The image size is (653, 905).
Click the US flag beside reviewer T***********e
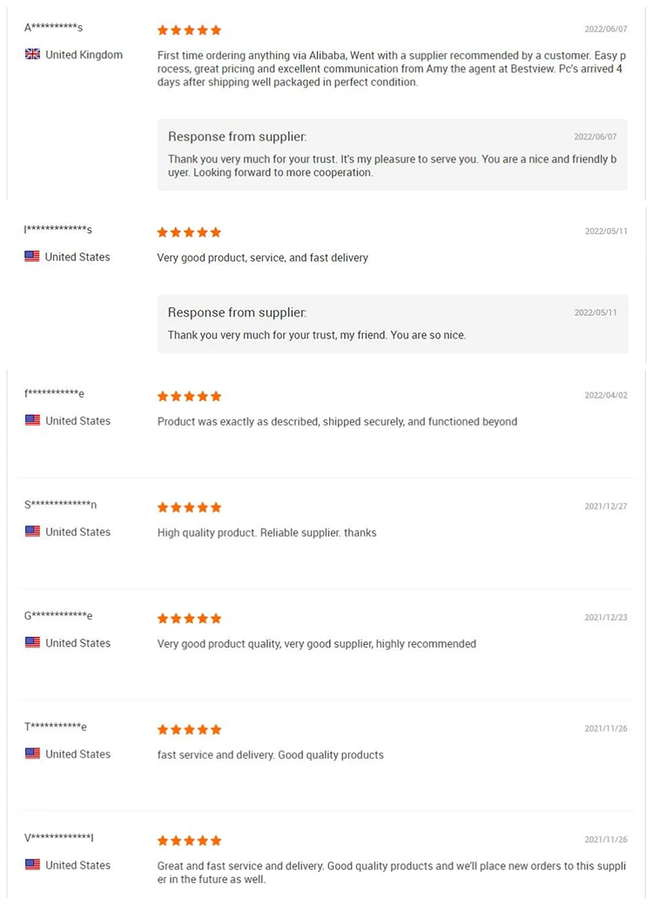[33, 754]
